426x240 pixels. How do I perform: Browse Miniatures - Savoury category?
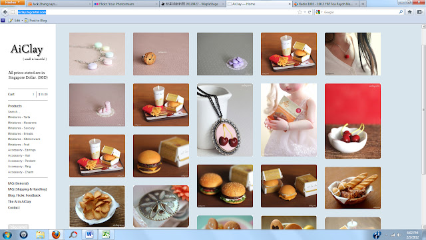click(x=21, y=128)
